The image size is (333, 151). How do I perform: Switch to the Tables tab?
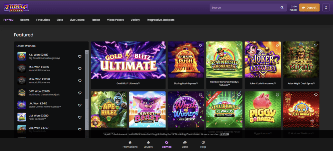96,20
